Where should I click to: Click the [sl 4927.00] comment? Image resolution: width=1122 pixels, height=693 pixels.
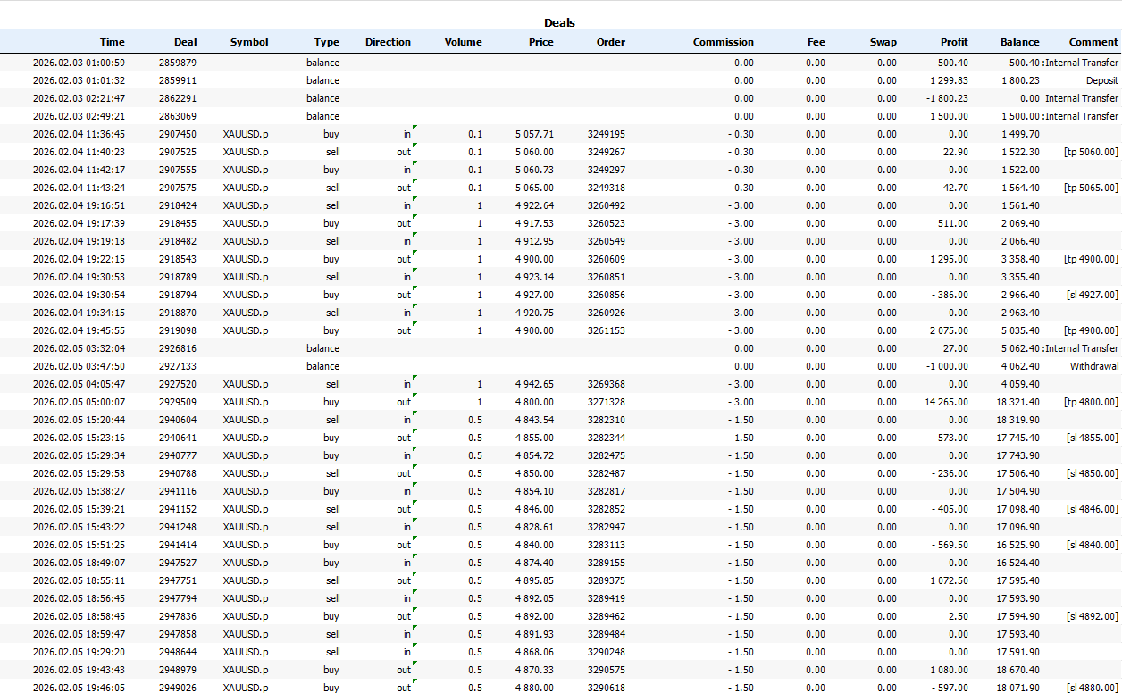[x=1092, y=295]
